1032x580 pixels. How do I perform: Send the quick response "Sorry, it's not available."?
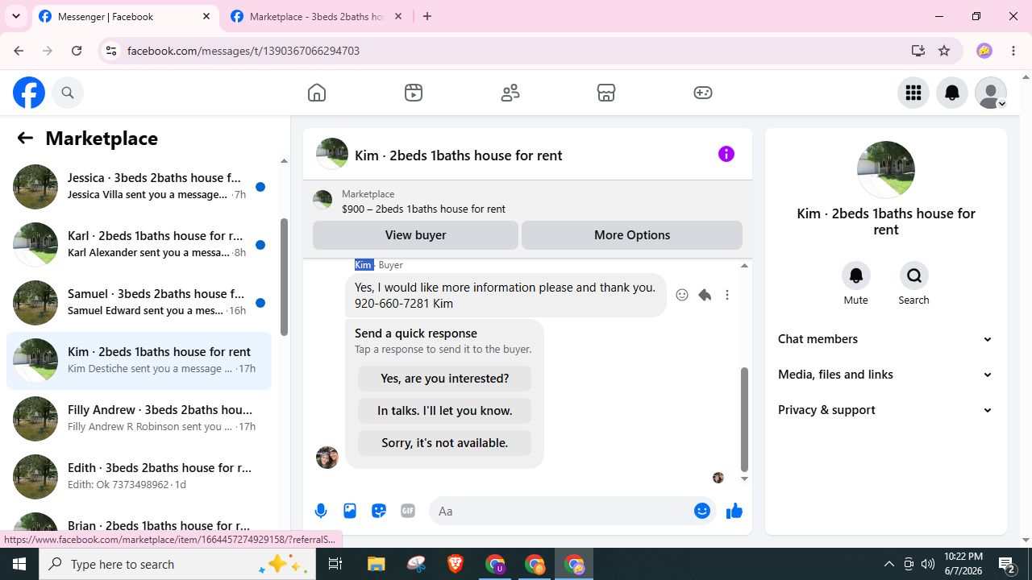click(x=444, y=443)
